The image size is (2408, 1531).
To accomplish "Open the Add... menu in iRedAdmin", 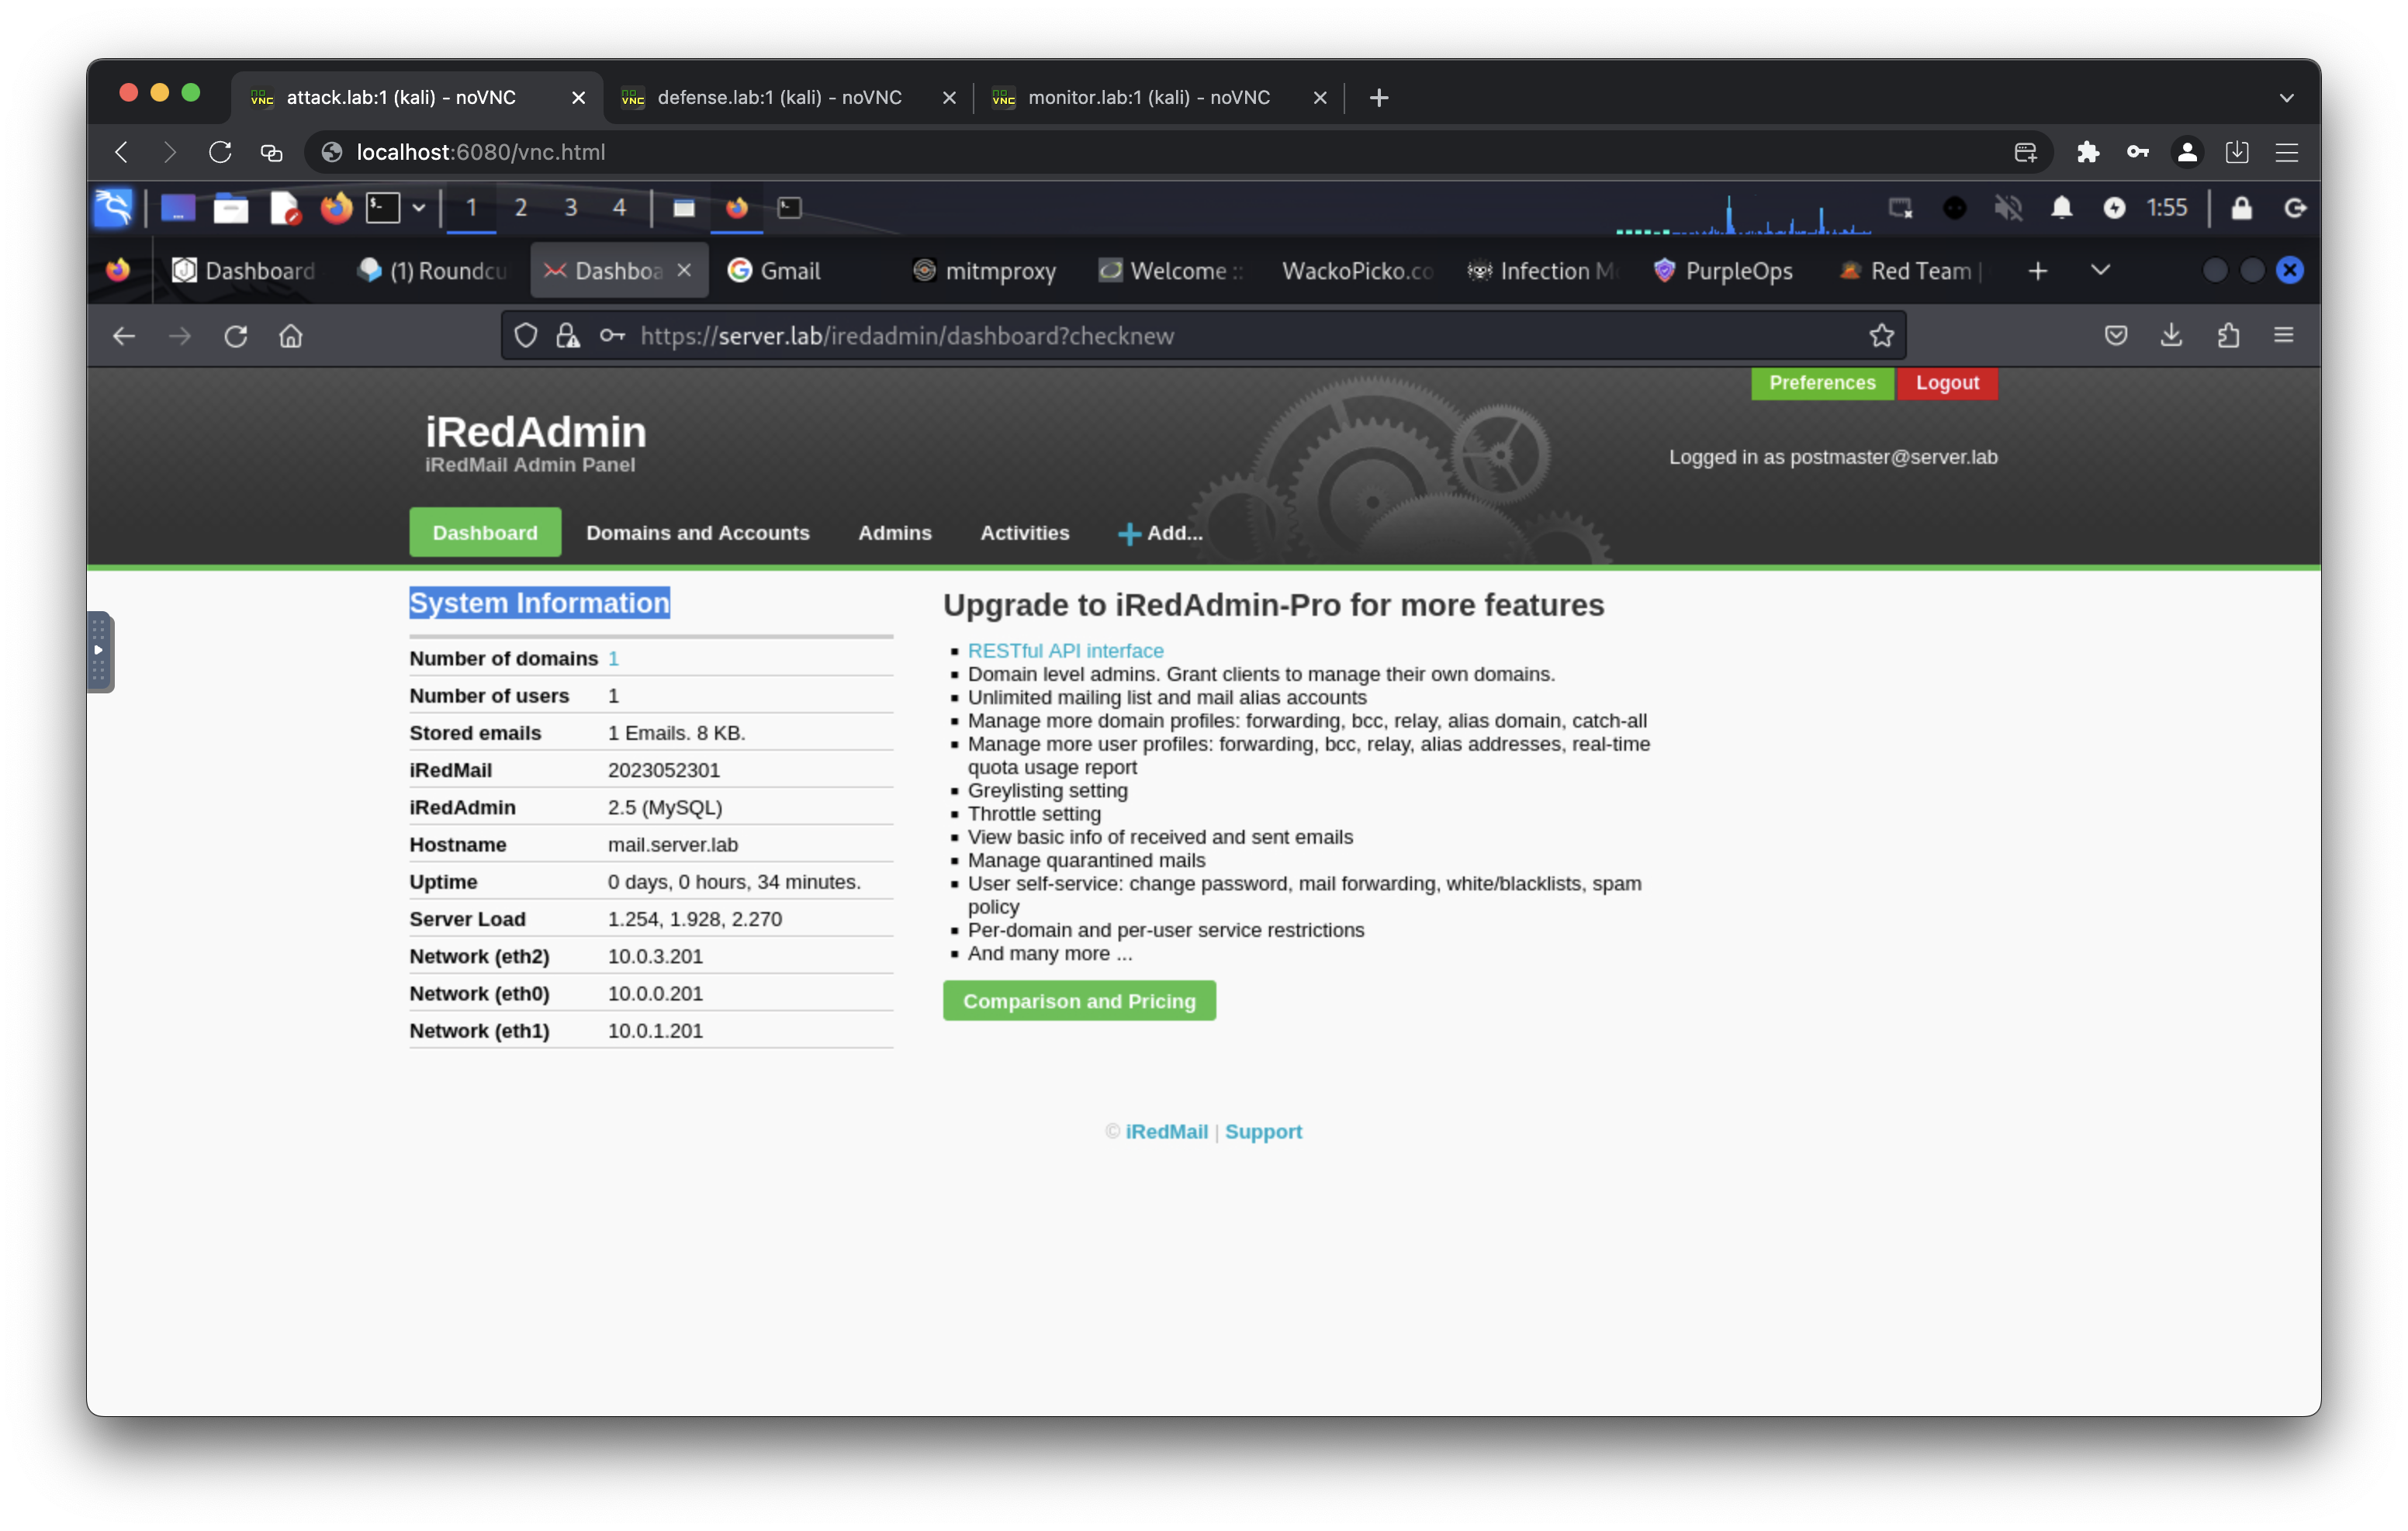I will (x=1160, y=533).
